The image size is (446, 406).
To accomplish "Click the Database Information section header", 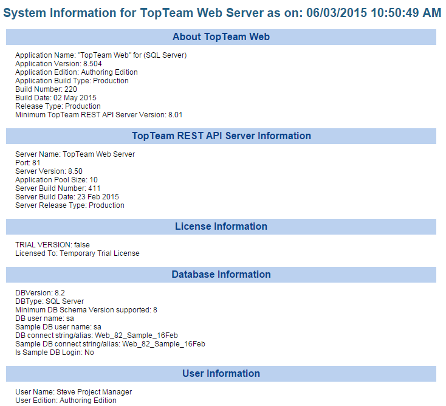I will [x=221, y=275].
